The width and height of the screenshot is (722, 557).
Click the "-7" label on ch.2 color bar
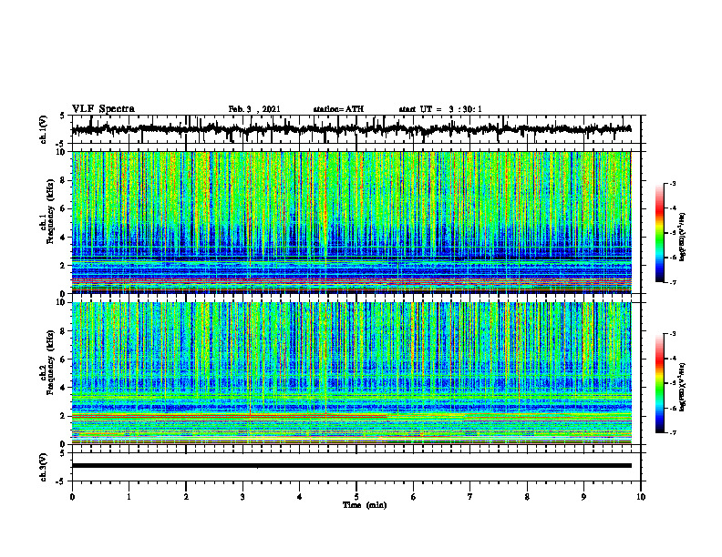[x=672, y=432]
